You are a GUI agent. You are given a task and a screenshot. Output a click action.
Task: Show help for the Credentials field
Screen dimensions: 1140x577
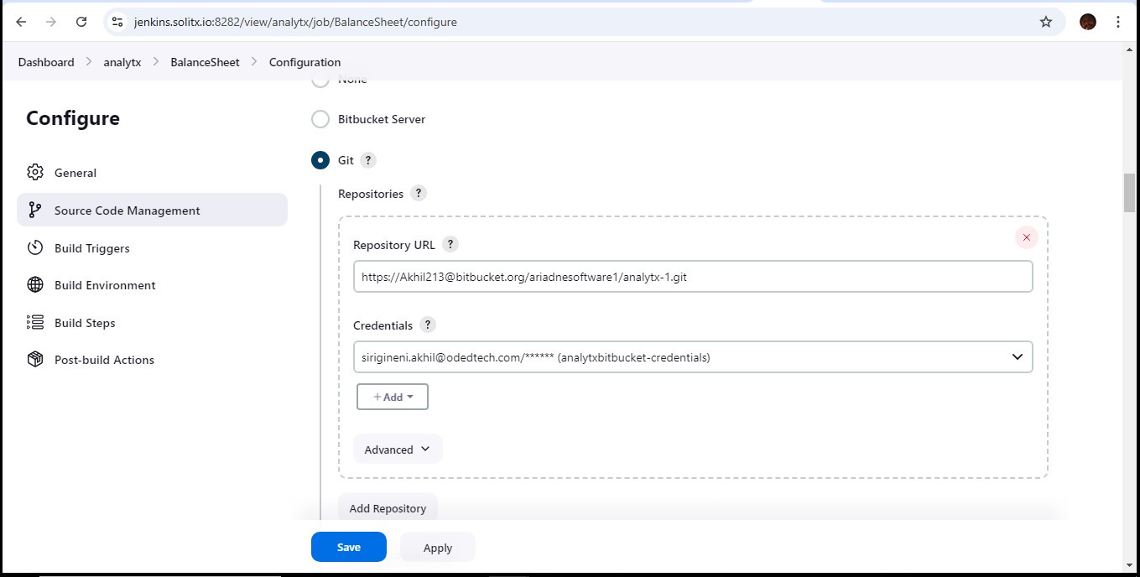(427, 325)
